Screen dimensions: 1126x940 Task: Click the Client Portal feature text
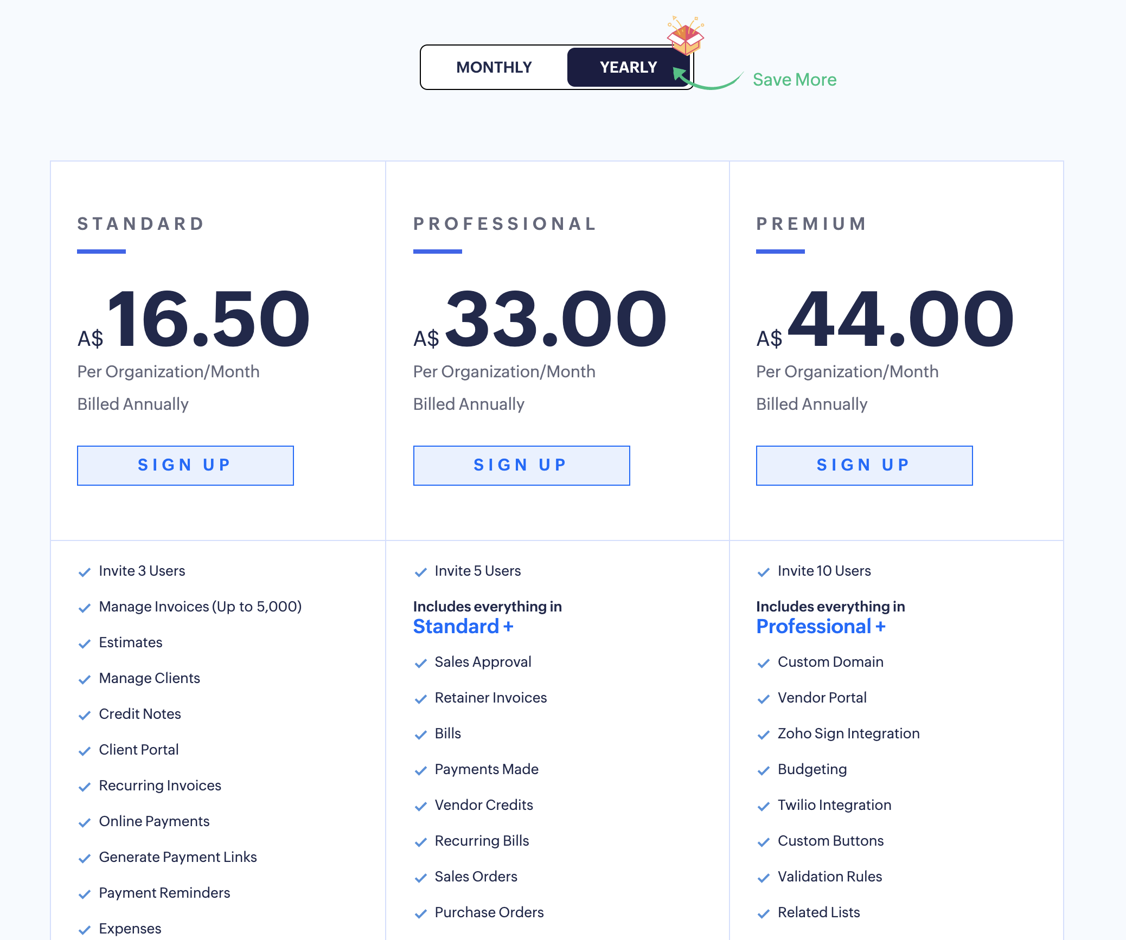pyautogui.click(x=138, y=750)
